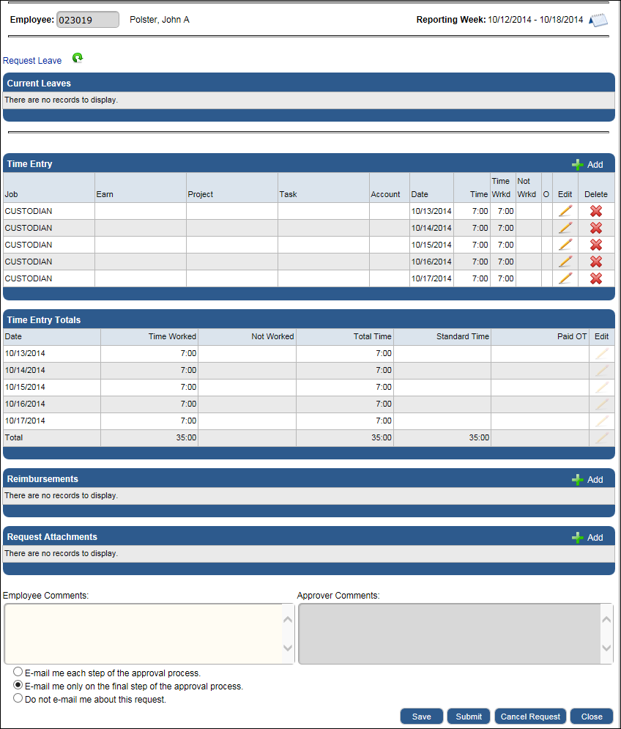Open the Request Leave link
The width and height of the screenshot is (621, 729).
pos(32,61)
